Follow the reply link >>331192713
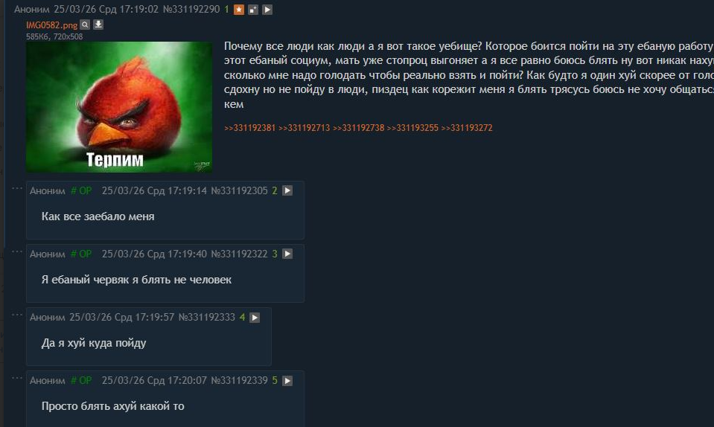714x427 pixels. tap(305, 128)
